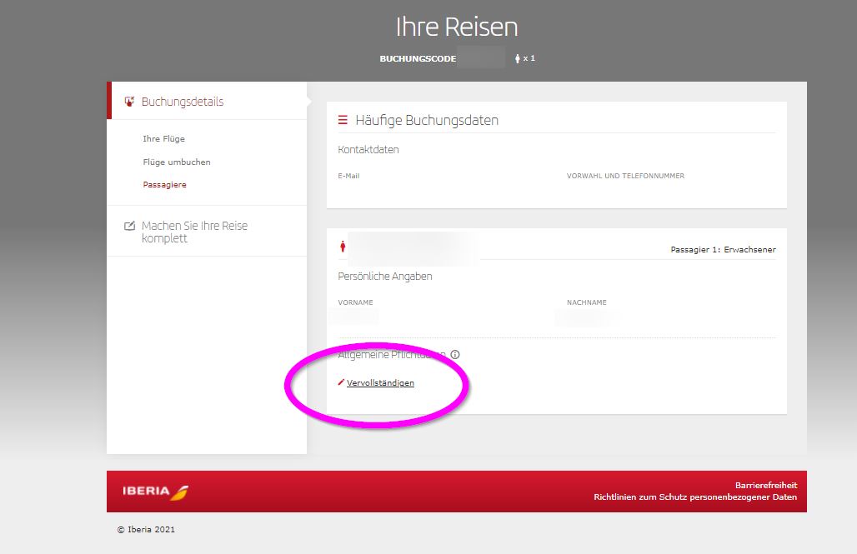Open the Buchungsdetails section
The height and width of the screenshot is (554, 857).
pos(183,102)
